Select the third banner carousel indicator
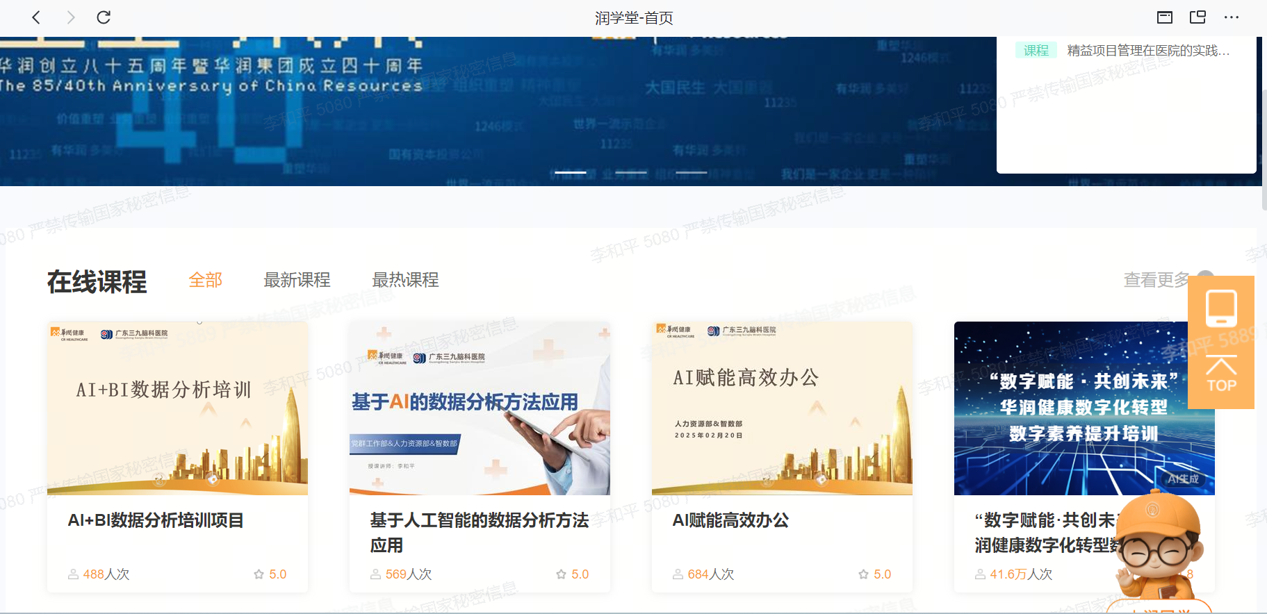This screenshot has width=1267, height=614. (691, 172)
